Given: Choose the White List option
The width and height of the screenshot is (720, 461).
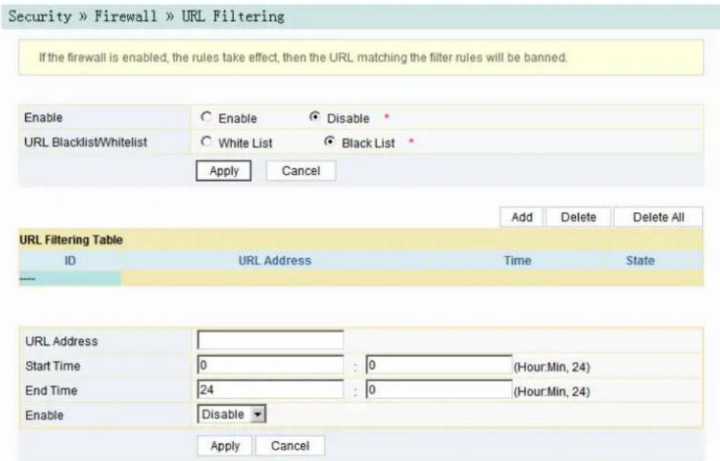Looking at the screenshot, I should 206,142.
